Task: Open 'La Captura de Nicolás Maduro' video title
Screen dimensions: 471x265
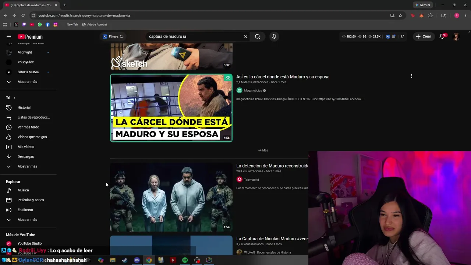Action: [272, 239]
